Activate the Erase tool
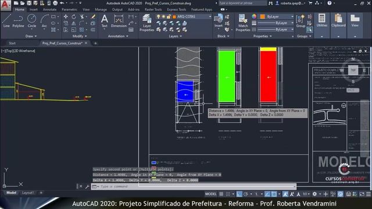372x209 pixels. pos(93,17)
